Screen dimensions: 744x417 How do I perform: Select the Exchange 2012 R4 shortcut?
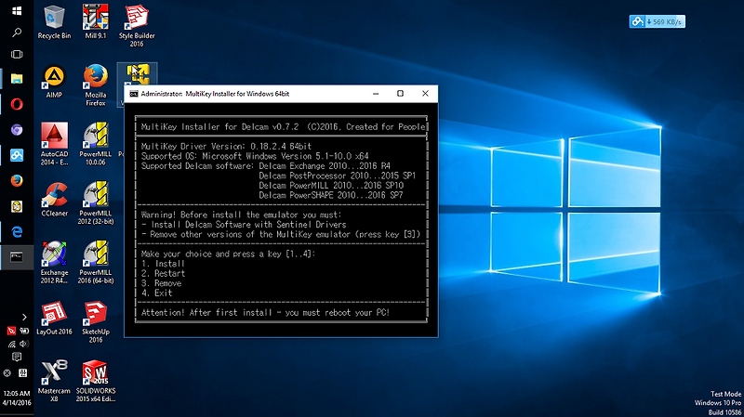point(54,263)
